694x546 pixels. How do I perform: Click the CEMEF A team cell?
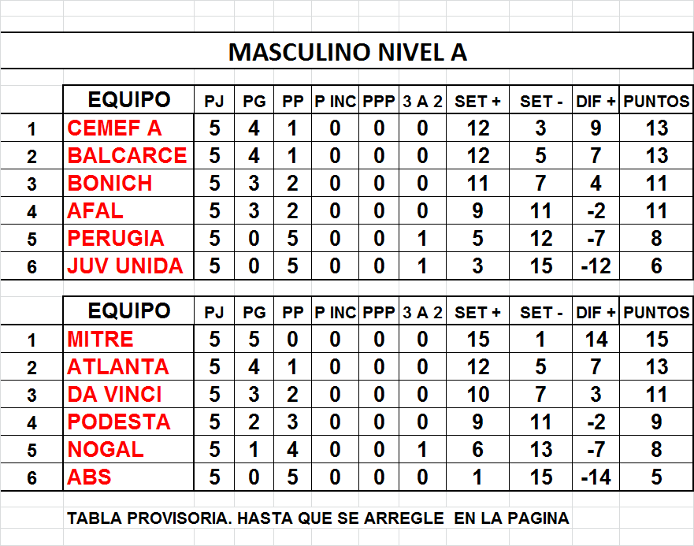coord(128,128)
